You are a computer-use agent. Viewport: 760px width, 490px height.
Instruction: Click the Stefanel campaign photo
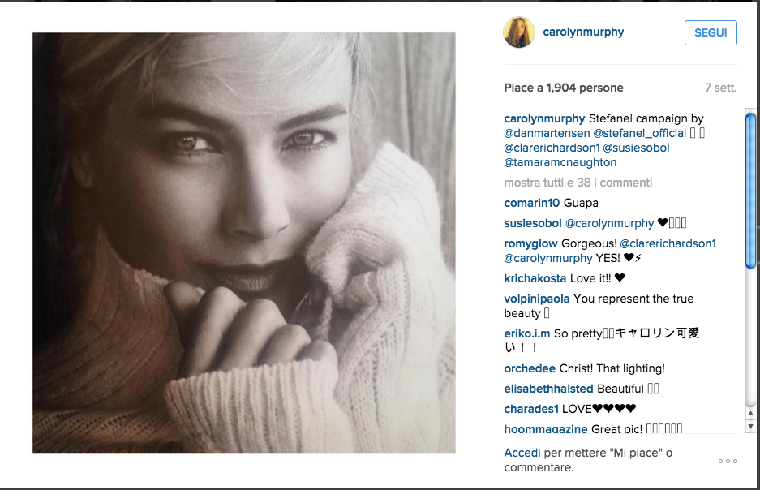tap(244, 243)
